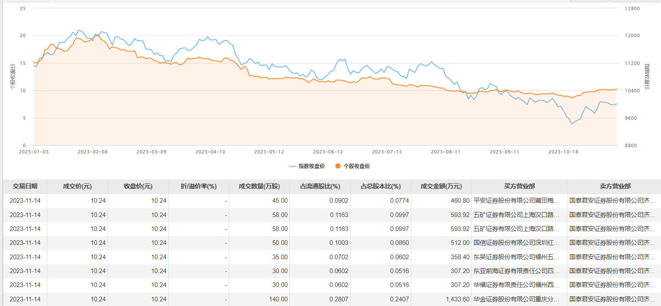Sort by the 收盘价(元) column header
Screen dimensions: 661x306
tap(138, 186)
